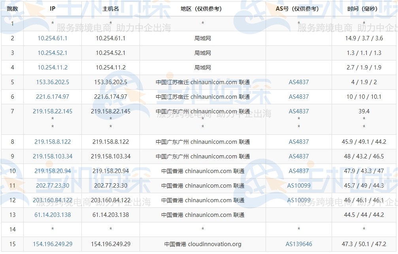398x254 pixels.
Task: Open the 10.254.61.1 IP link
Action: (x=53, y=38)
